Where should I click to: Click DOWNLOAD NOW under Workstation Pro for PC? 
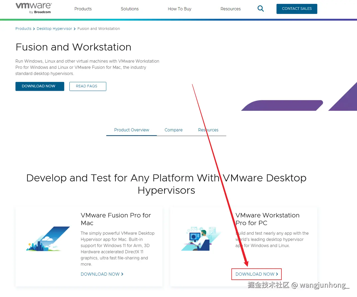pyautogui.click(x=257, y=274)
